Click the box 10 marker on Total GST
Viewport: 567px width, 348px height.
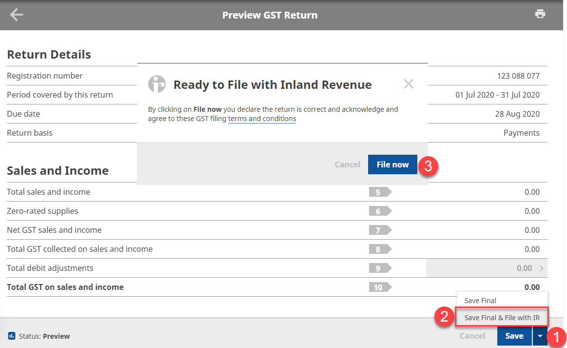click(378, 287)
